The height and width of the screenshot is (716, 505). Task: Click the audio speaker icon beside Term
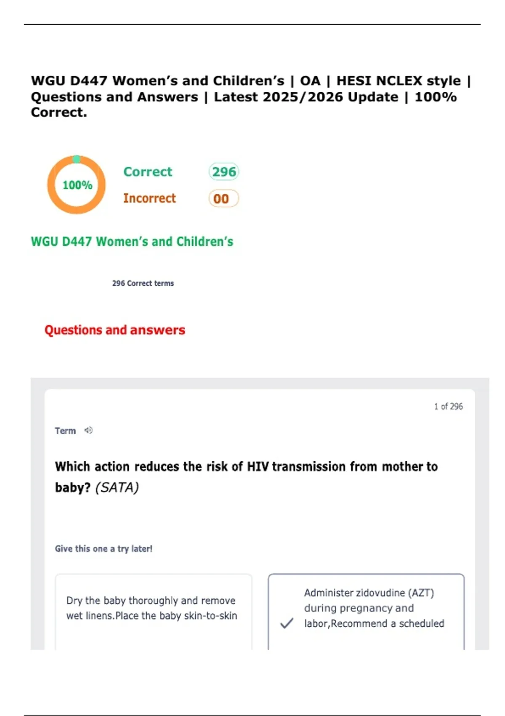pos(88,430)
